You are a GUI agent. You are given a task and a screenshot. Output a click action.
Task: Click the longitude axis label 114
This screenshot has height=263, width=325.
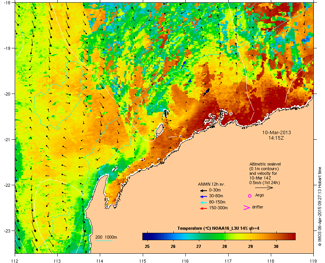100,261
